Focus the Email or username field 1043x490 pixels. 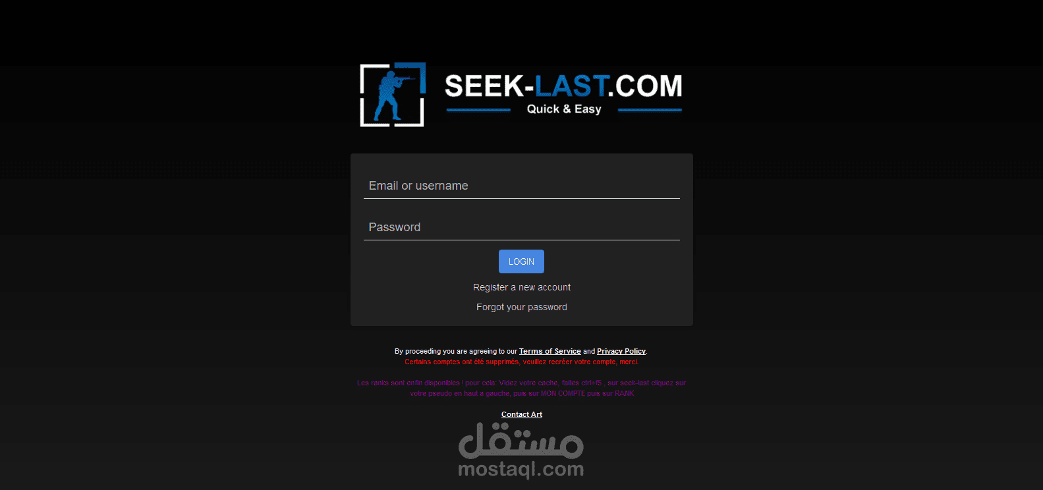coord(522,186)
